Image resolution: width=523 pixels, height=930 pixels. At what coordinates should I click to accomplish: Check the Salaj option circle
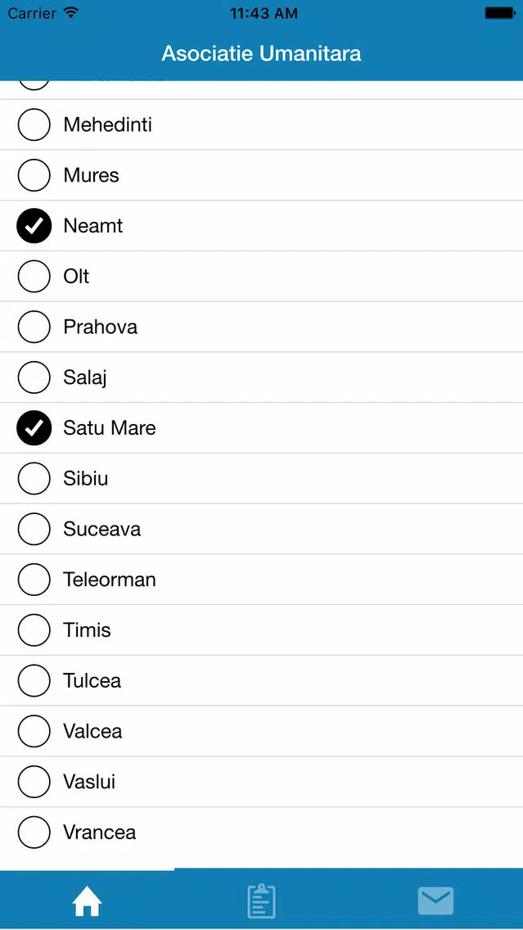coord(34,377)
